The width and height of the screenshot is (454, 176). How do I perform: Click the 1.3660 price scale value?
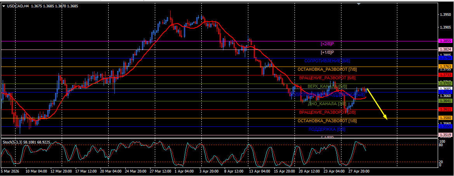point(445,96)
